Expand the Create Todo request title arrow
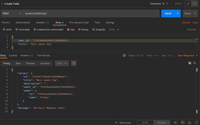The width and height of the screenshot is (200, 125). pos(2,4)
